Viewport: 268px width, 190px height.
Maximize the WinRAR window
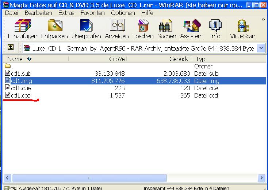(x=257, y=5)
